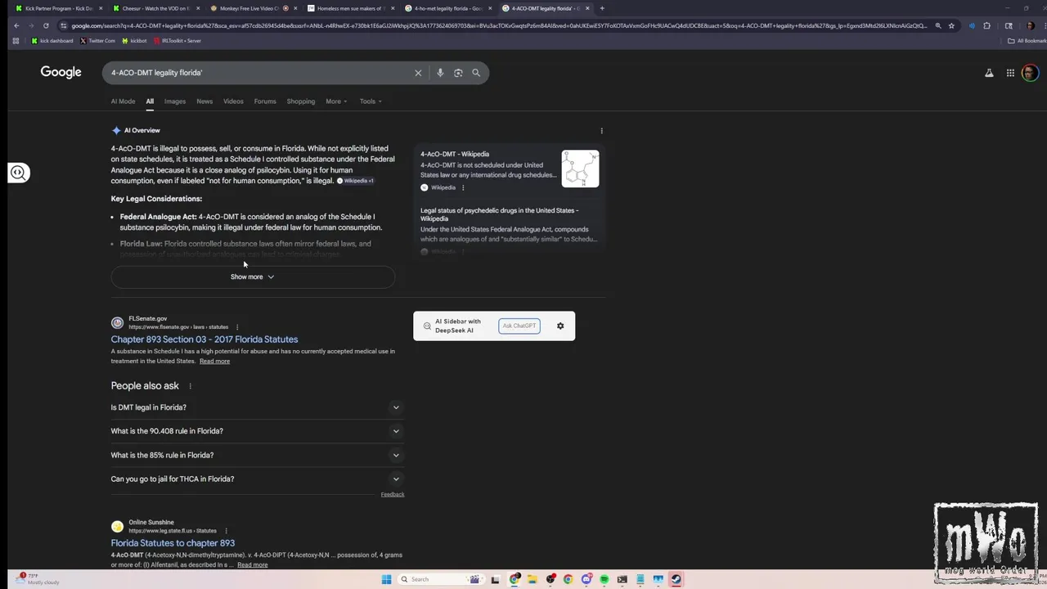
Task: Open 'Twitter Com' bookmark
Action: pos(97,41)
